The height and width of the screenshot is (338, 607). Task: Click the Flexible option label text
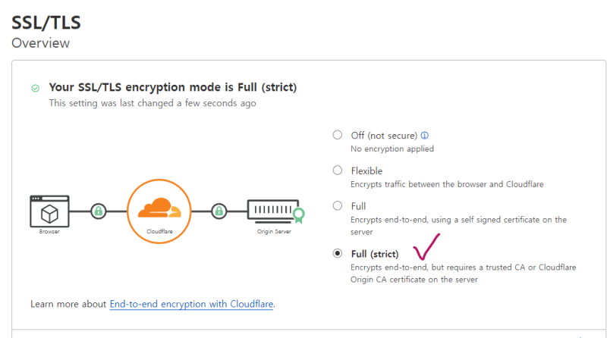click(366, 171)
